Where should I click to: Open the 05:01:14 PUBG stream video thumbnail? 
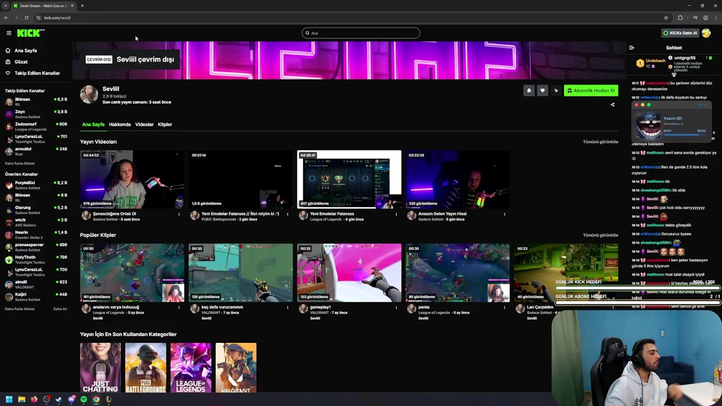[240, 179]
